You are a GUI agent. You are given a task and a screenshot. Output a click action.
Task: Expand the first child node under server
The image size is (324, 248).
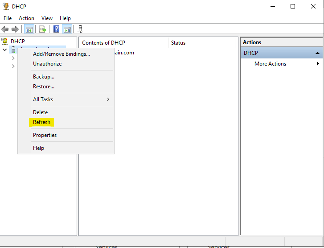coord(13,58)
